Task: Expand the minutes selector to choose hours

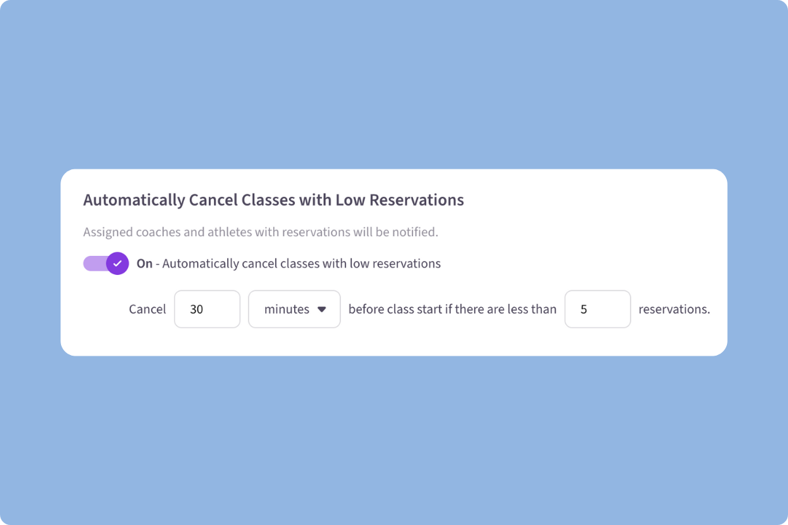Action: pos(294,309)
